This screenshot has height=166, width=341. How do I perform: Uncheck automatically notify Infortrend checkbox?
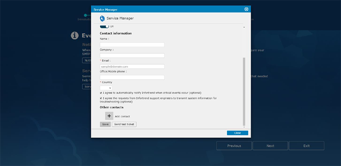pos(101,93)
